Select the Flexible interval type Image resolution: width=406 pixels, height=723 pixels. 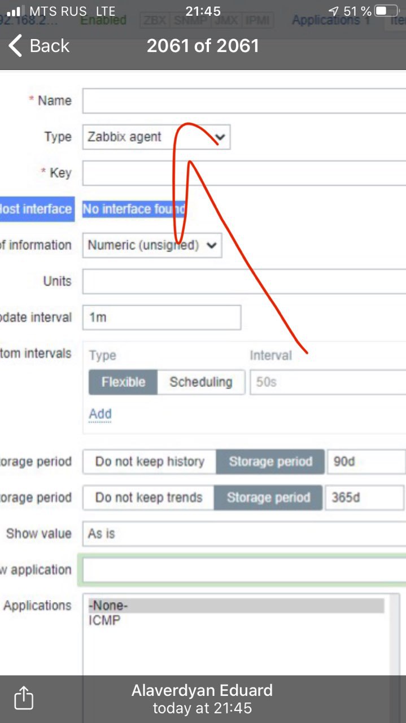(123, 382)
